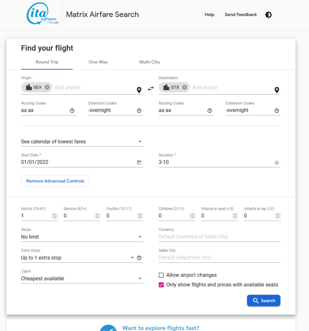This screenshot has height=331, width=309.
Task: Show help for Extra stops
Action: [x=139, y=258]
